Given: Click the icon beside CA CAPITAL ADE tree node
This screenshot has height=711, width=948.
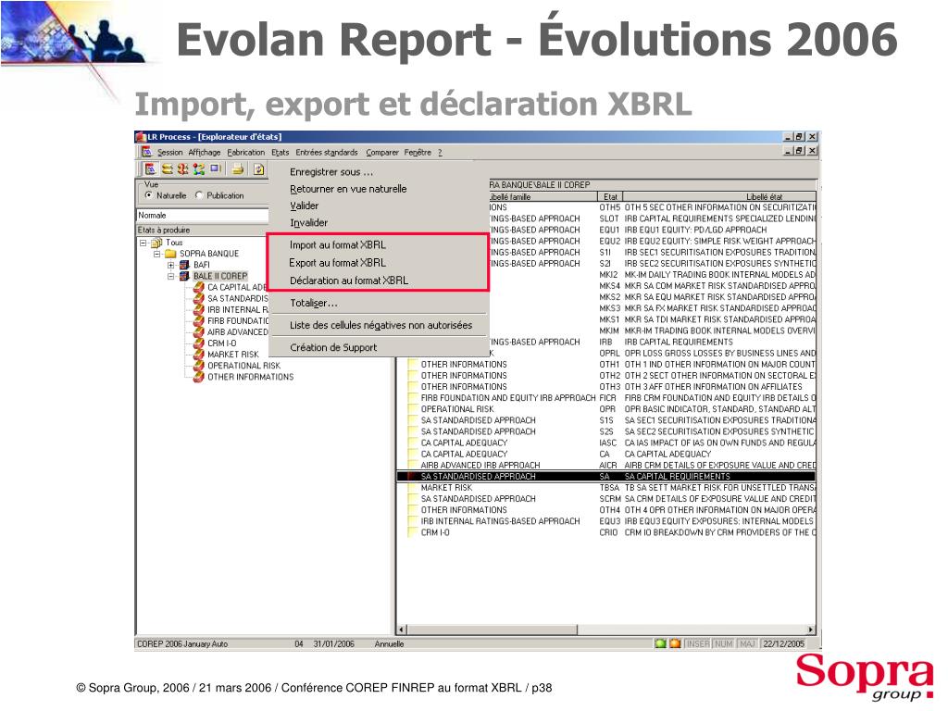Looking at the screenshot, I should (198, 287).
